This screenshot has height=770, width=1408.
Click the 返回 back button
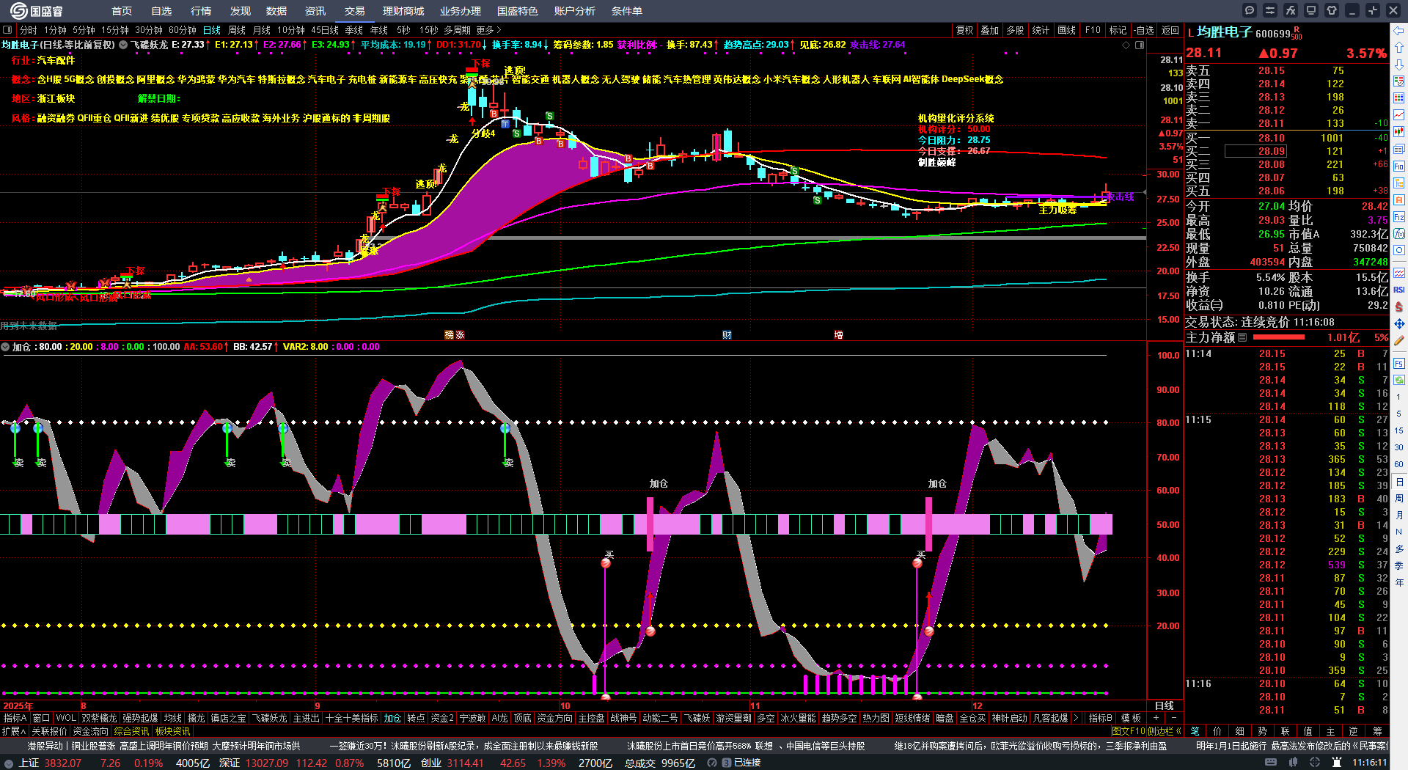click(x=1170, y=30)
